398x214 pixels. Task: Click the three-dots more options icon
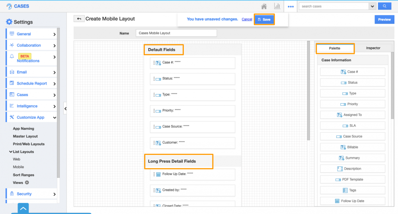291,6
